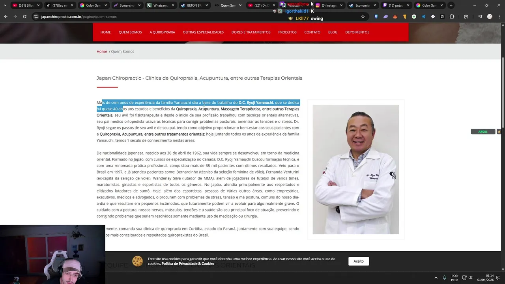
Task: Open Política de Privacidade & Cookies link
Action: (188, 263)
